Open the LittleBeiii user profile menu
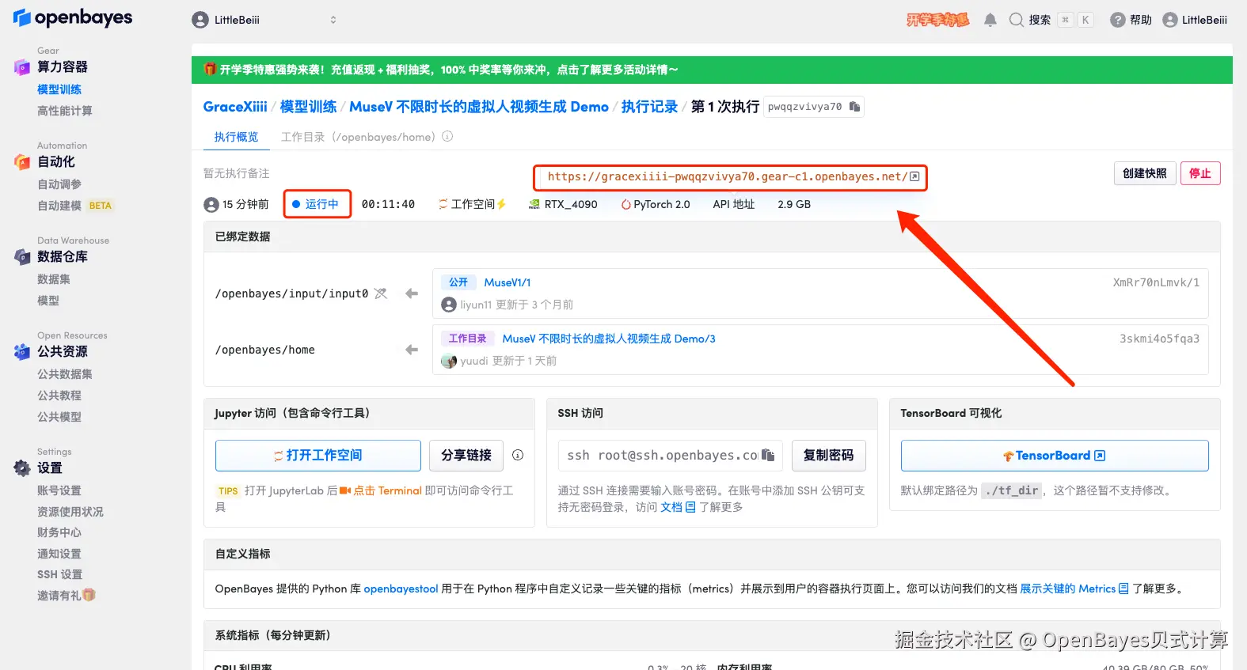The height and width of the screenshot is (670, 1247). [1195, 20]
